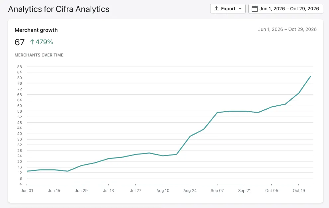This screenshot has width=329, height=208.
Task: Click the export upload arrow icon
Action: click(216, 9)
